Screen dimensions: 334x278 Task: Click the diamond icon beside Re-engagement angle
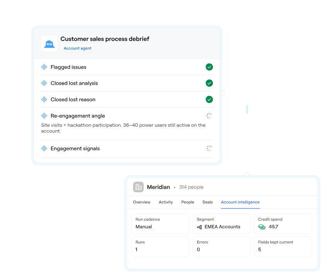[x=44, y=116]
